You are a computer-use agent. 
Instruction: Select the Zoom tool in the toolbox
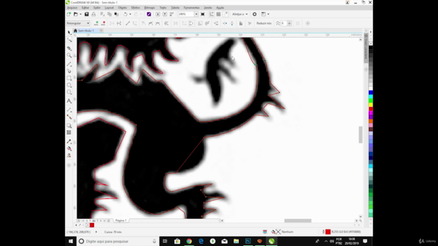(69, 55)
